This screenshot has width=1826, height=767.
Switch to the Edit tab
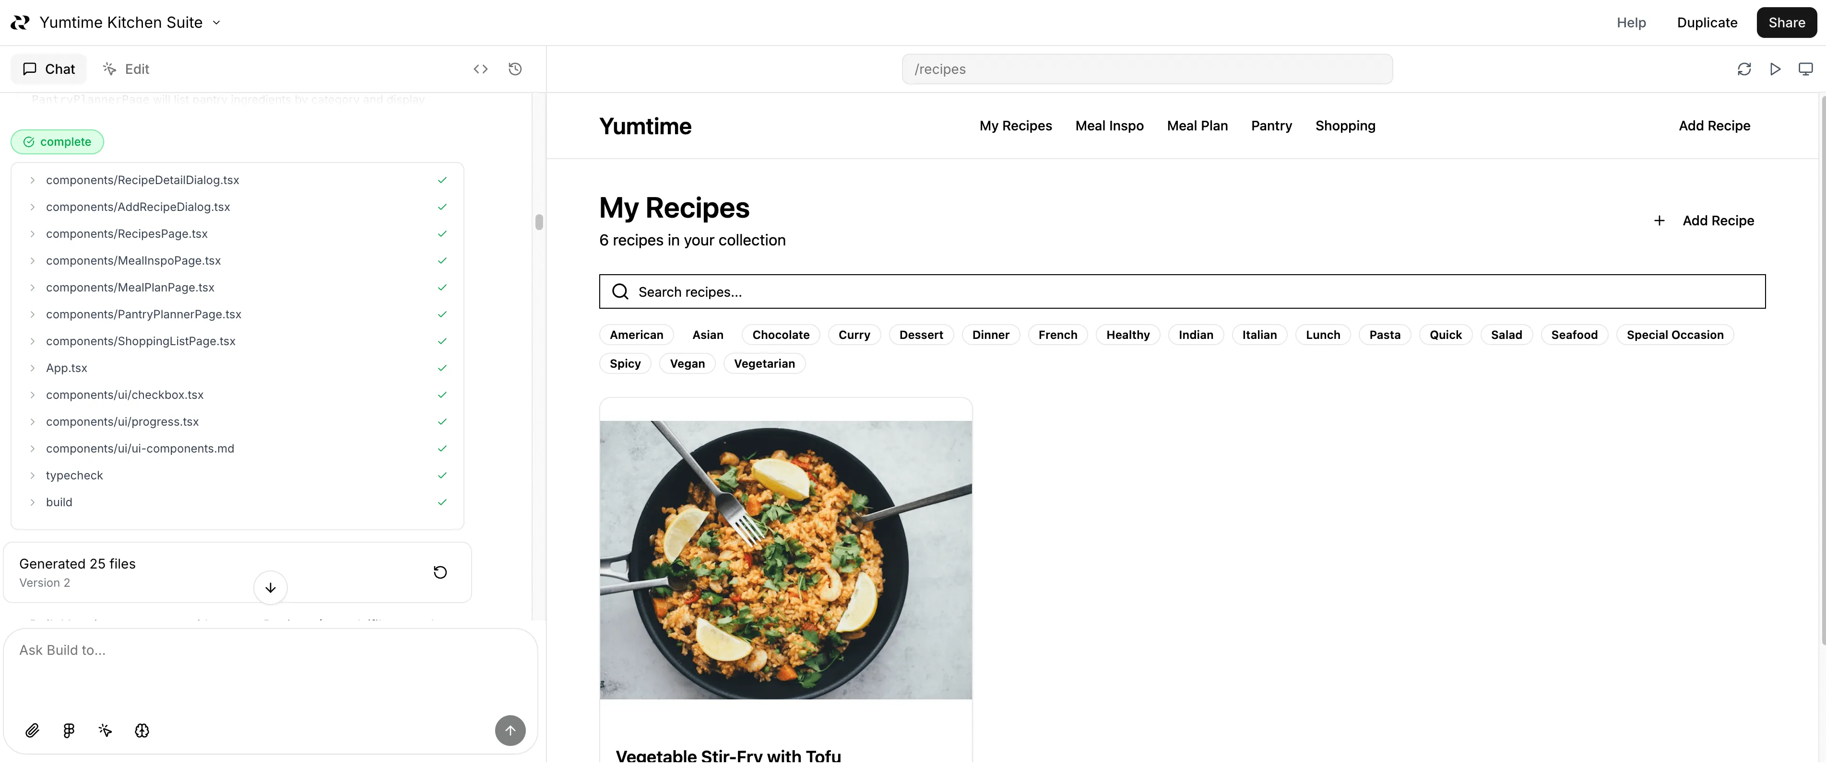pyautogui.click(x=126, y=69)
